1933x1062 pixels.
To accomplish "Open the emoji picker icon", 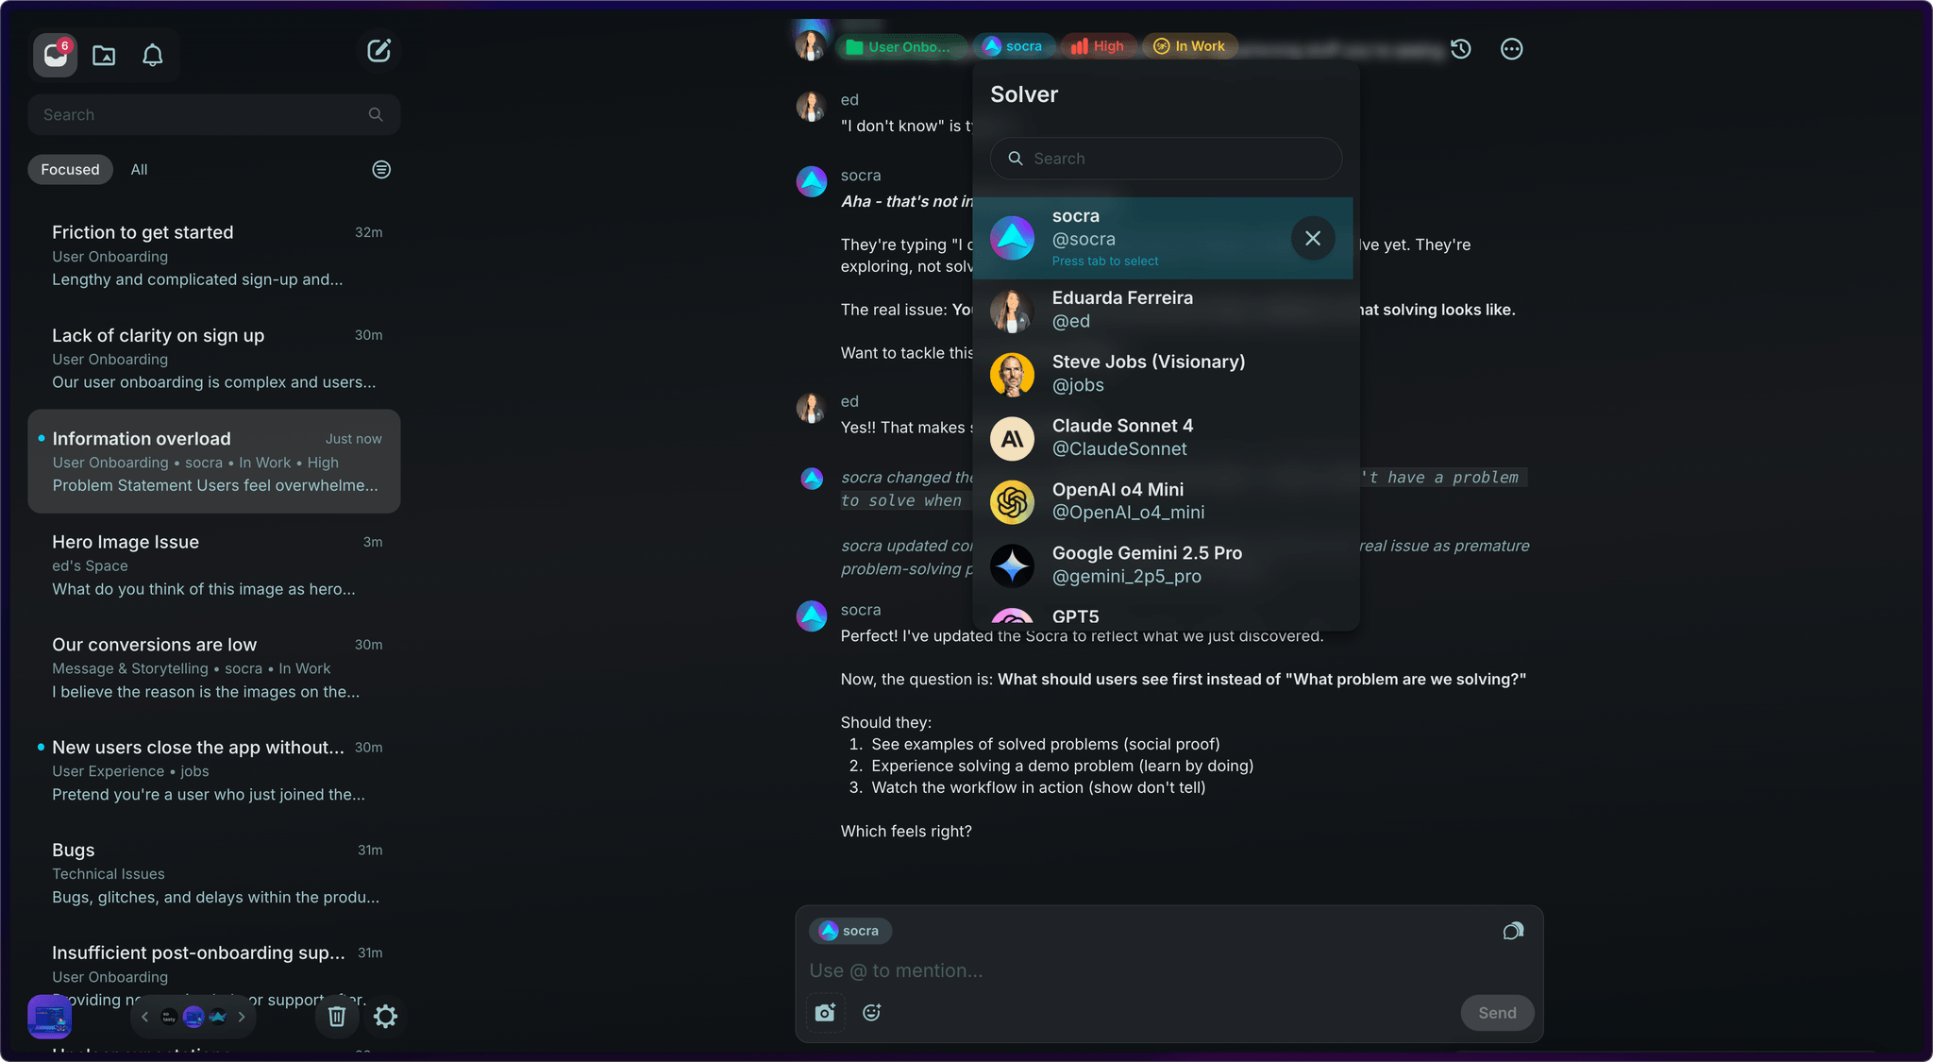I will pos(872,1013).
